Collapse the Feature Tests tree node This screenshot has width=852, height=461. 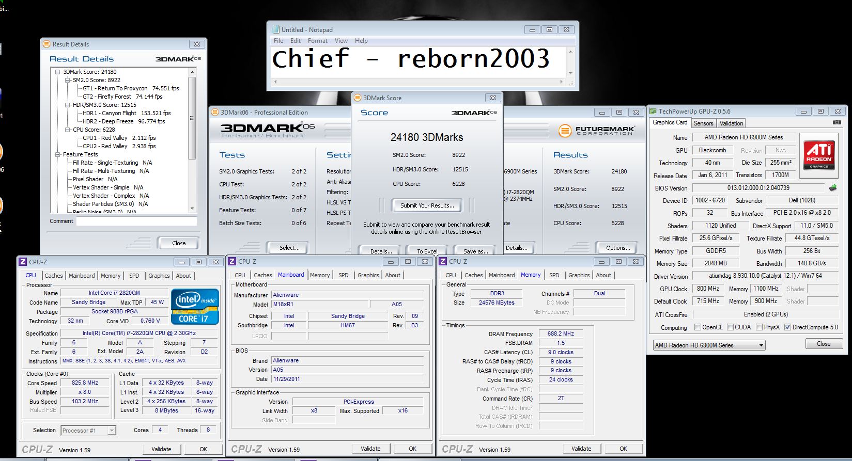[58, 154]
